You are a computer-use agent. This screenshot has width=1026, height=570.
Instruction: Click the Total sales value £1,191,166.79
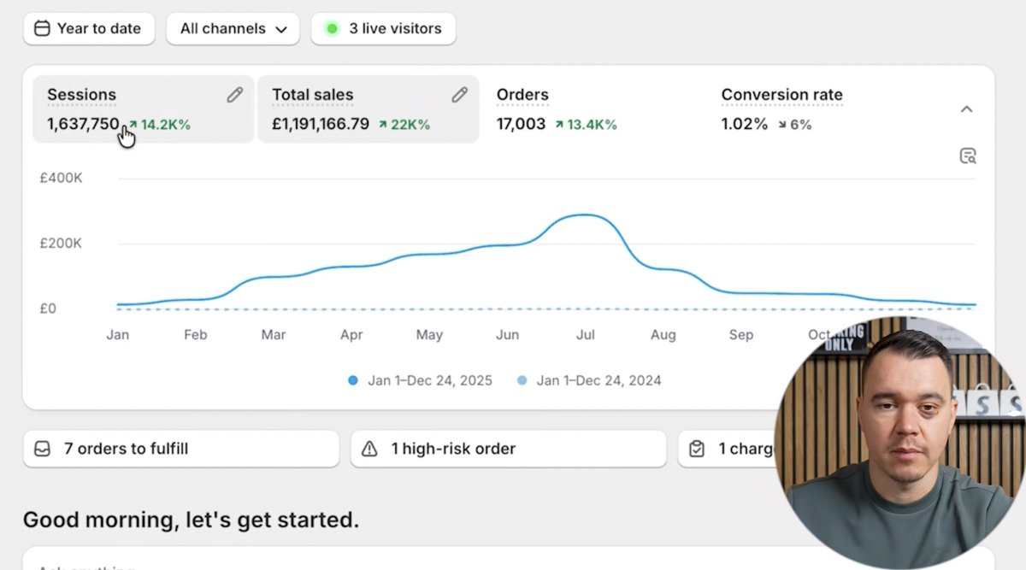[321, 124]
